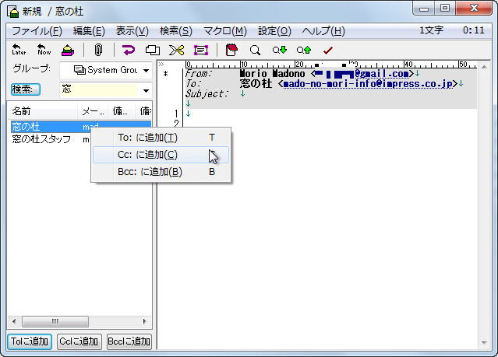Click the 検索 button
498x357 pixels.
tap(26, 89)
